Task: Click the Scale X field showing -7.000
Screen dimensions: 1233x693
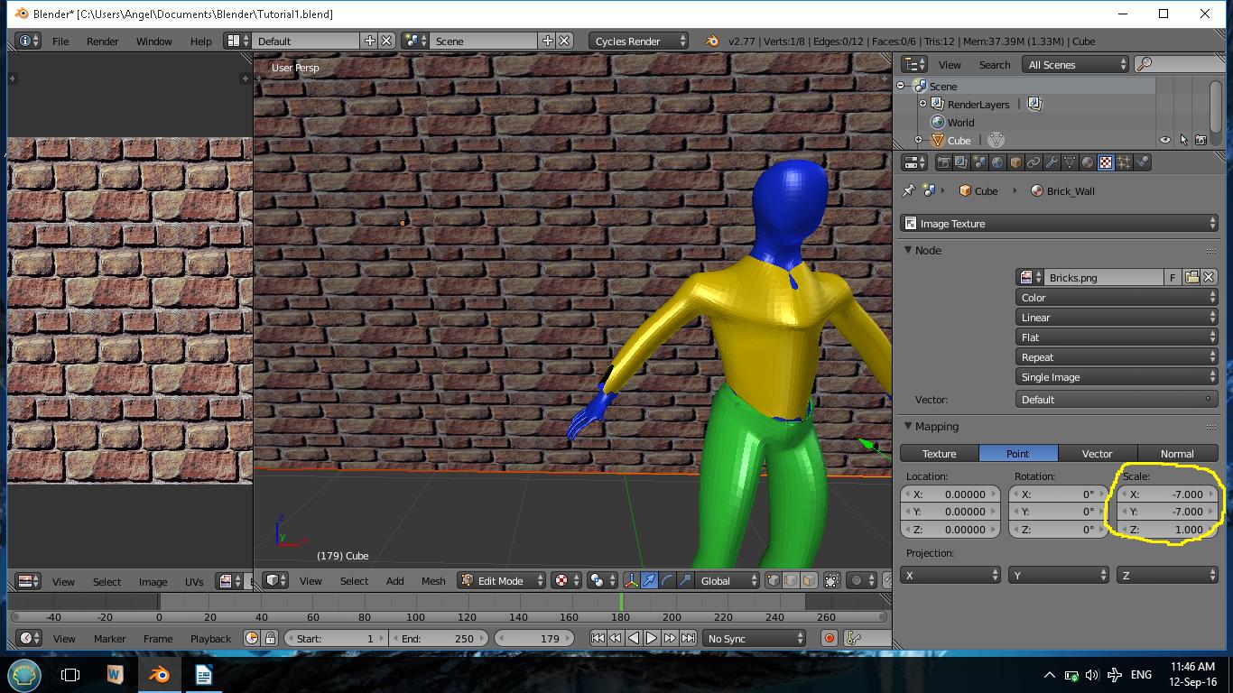Action: click(x=1168, y=494)
